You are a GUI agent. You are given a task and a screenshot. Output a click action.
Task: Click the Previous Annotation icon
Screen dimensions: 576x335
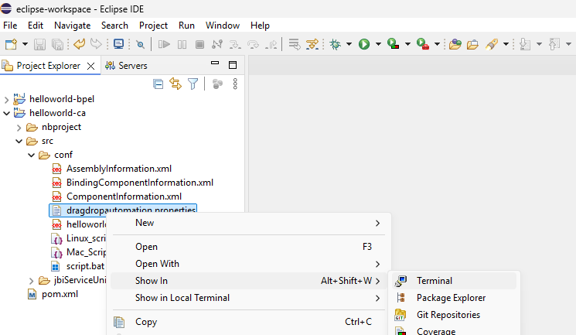coord(554,45)
